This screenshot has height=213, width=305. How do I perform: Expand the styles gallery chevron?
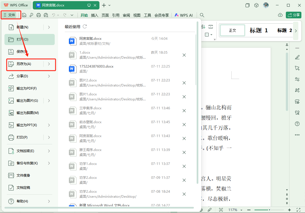[296, 31]
